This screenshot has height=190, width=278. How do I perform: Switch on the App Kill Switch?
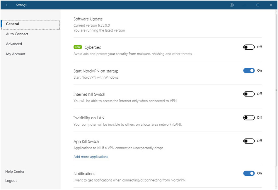(249, 141)
